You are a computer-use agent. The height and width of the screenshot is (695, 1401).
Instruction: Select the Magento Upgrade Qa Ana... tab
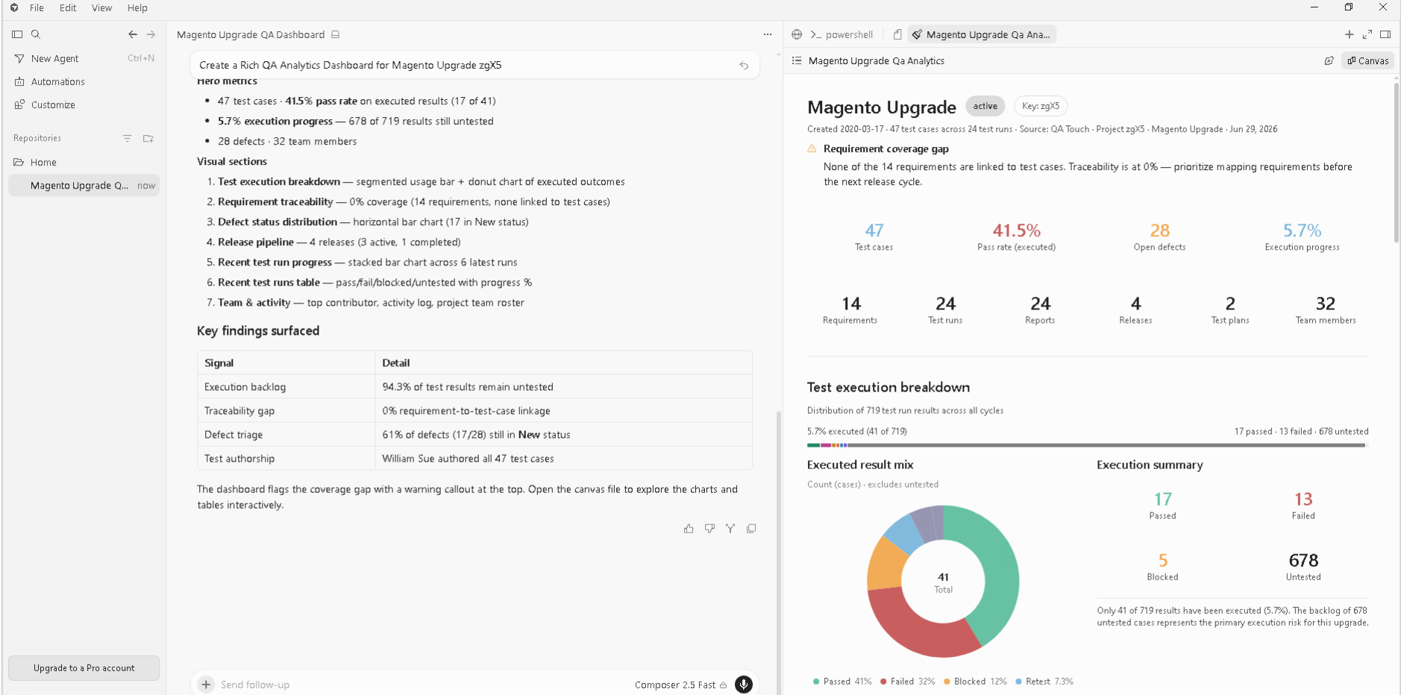click(982, 34)
